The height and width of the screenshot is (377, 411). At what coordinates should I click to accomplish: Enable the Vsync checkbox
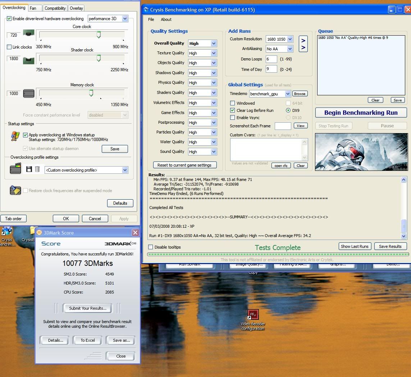(x=233, y=117)
